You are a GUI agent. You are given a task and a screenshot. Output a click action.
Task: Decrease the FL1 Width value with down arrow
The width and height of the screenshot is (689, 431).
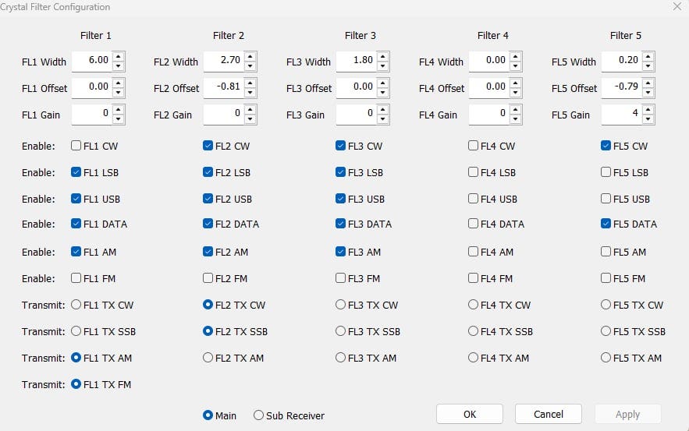[x=118, y=66]
